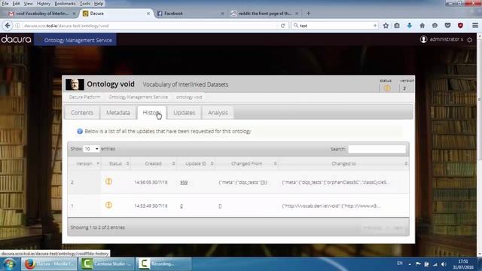Switch to the History tab
Screen dimensions: 482x271
152,113
